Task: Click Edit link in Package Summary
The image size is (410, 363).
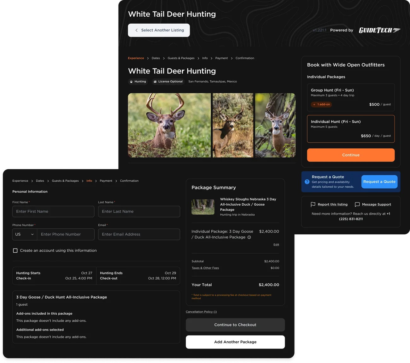Action: (x=276, y=245)
